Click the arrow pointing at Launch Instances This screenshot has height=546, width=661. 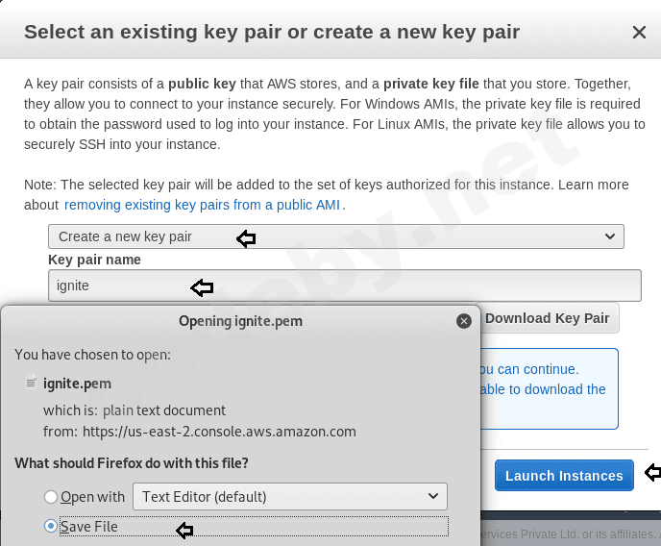click(x=652, y=473)
